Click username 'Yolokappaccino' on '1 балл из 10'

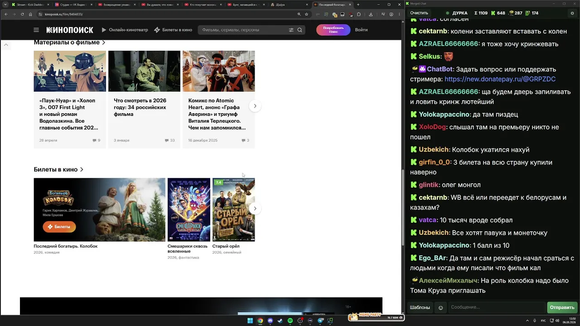tap(445, 245)
